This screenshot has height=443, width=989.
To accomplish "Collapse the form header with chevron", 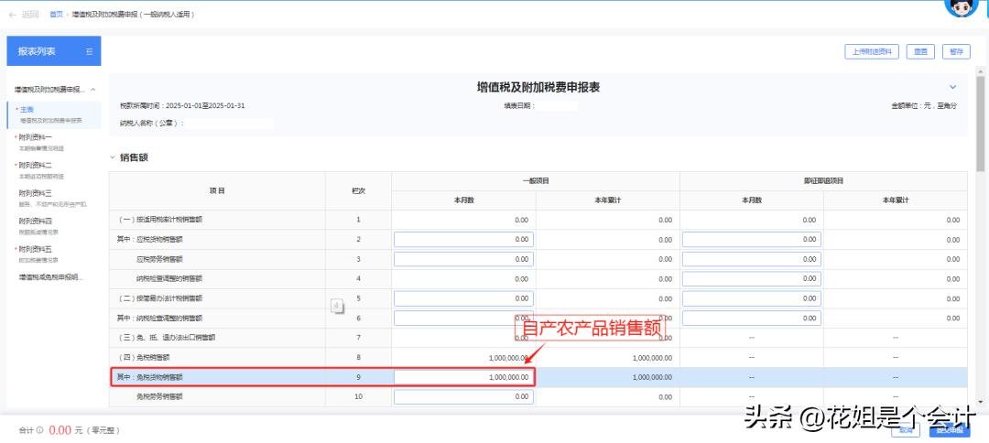I will pyautogui.click(x=952, y=87).
